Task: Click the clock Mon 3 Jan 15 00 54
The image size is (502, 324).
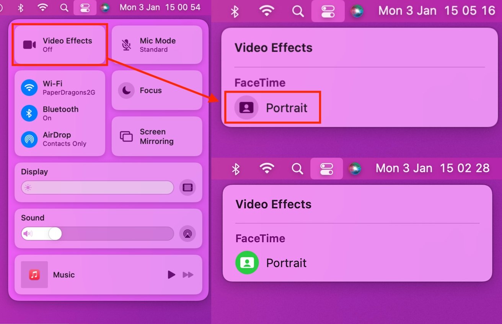Action: tap(160, 7)
